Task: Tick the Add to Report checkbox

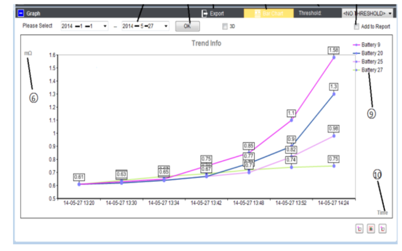Action: (x=356, y=27)
